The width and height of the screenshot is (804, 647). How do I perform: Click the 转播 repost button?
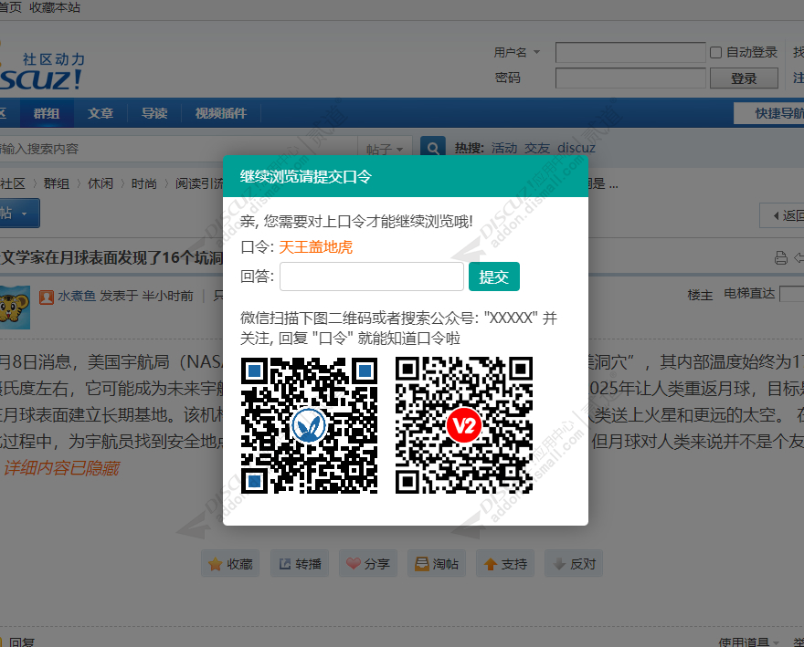coord(300,564)
